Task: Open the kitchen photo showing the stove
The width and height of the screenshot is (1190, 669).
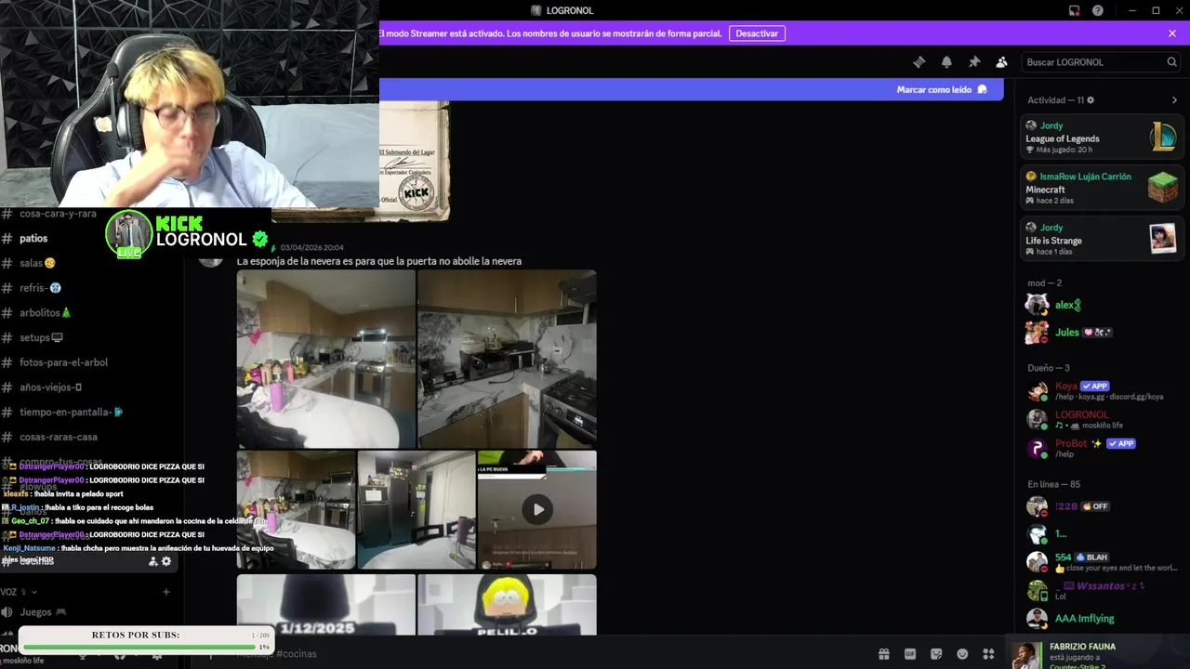Action: point(508,359)
